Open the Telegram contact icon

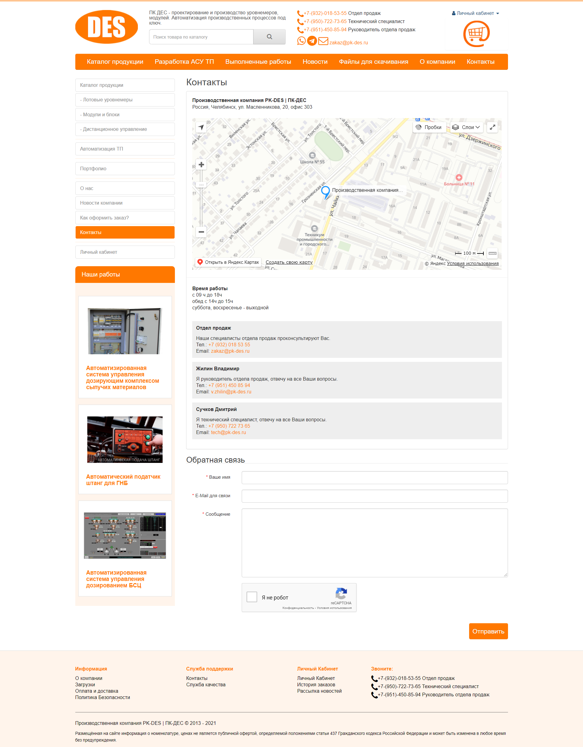pos(312,41)
